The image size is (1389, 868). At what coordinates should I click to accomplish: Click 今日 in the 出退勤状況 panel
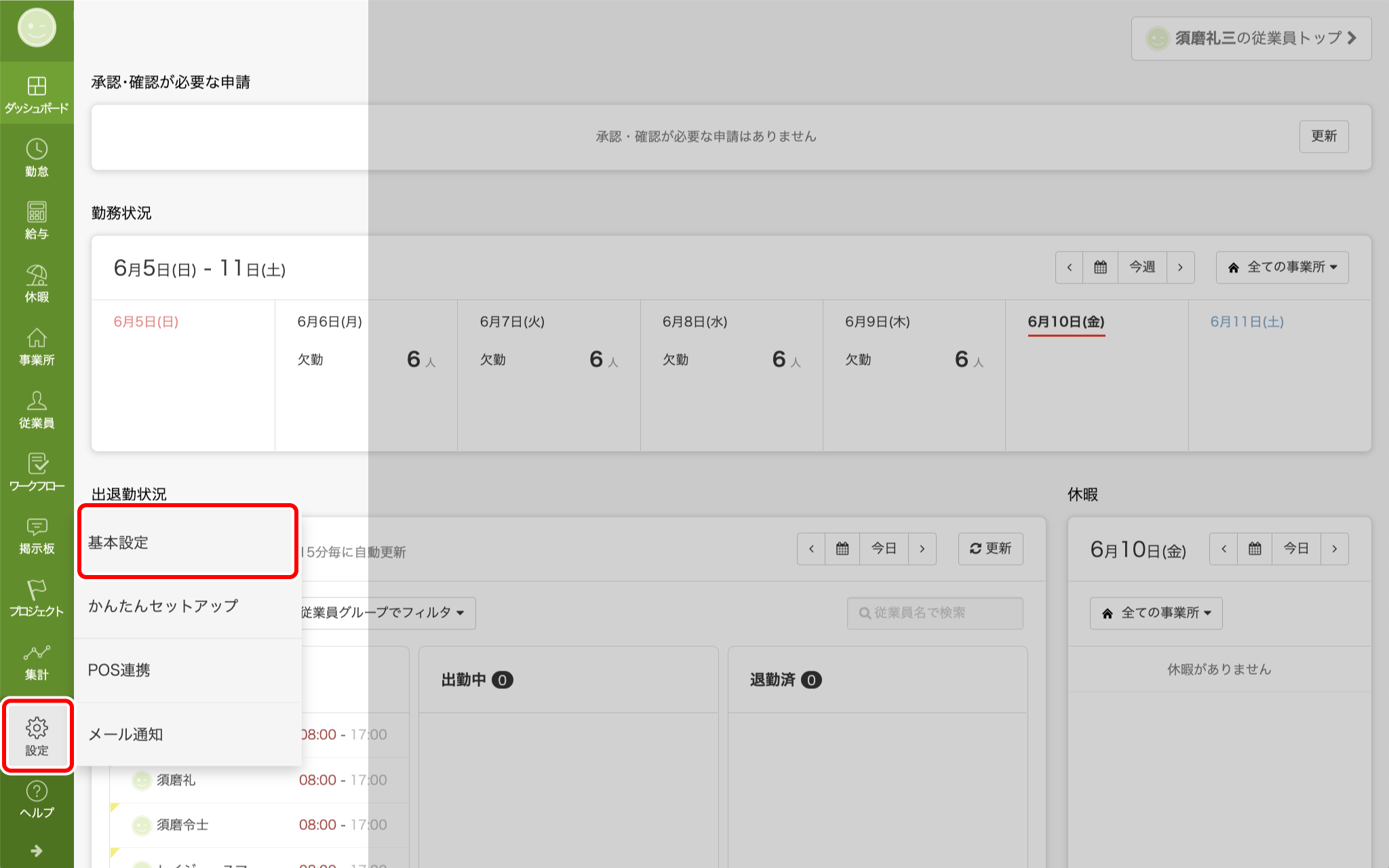[884, 549]
